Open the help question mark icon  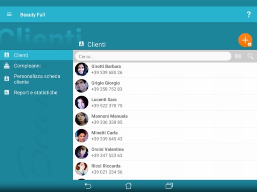click(x=249, y=14)
